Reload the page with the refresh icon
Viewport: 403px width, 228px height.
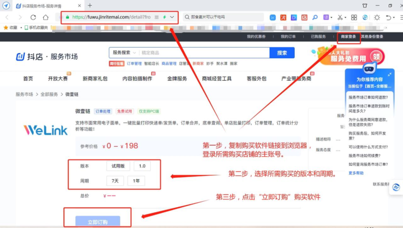click(33, 17)
